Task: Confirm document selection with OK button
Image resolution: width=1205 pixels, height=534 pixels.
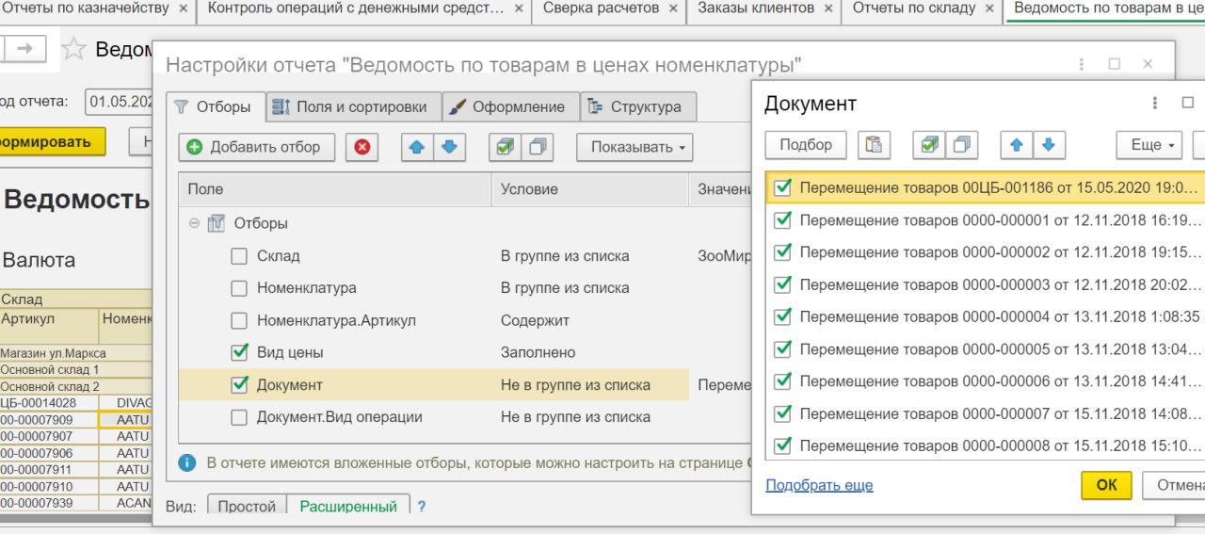Action: [1106, 485]
